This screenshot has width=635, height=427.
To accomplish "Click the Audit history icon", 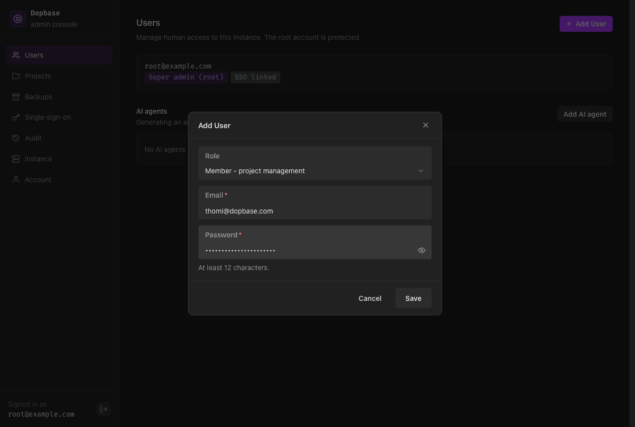I will pos(16,138).
